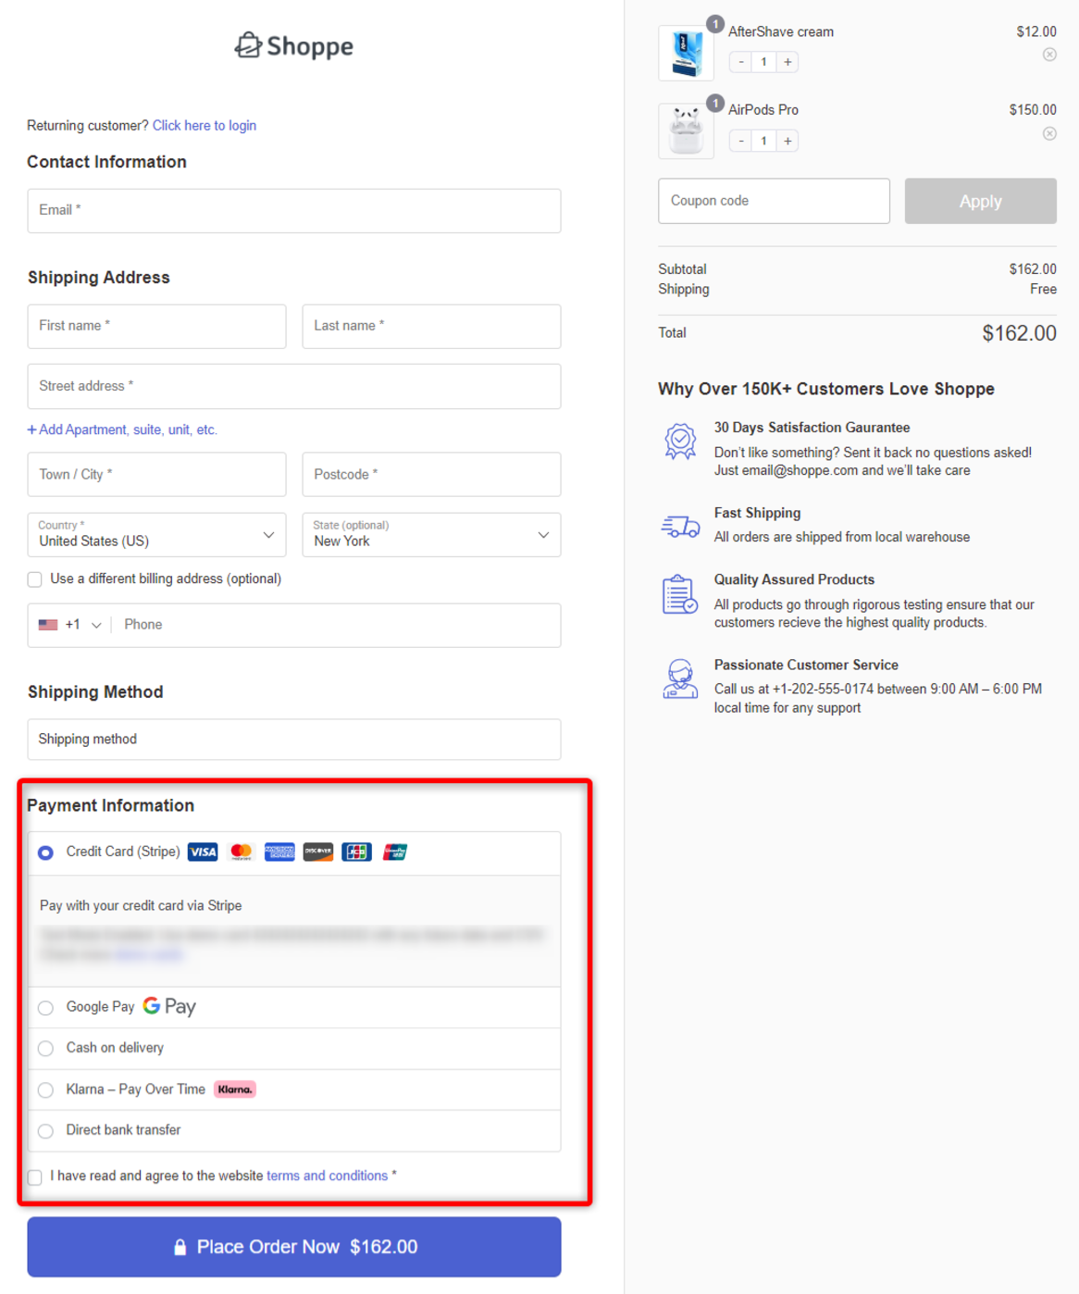Select the Visa card icon
This screenshot has width=1079, height=1294.
203,852
